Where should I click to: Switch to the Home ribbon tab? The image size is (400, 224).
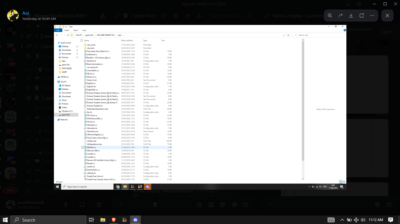pos(67,30)
